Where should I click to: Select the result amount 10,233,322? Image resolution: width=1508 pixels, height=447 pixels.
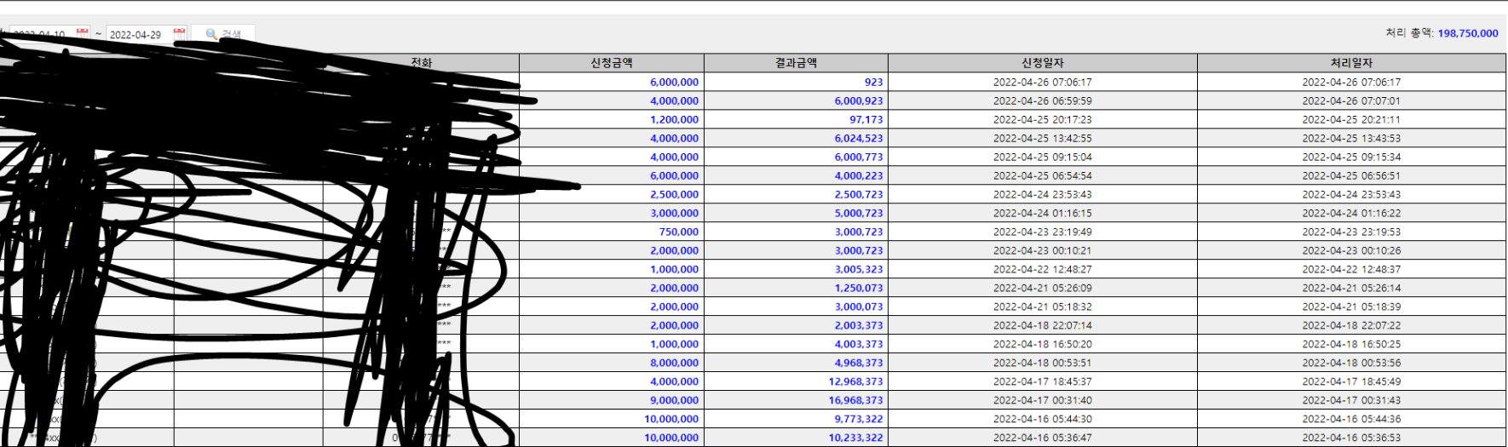pyautogui.click(x=855, y=438)
